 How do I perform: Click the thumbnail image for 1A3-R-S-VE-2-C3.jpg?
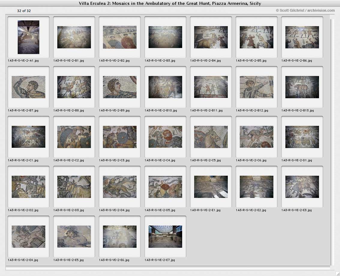tap(120, 137)
